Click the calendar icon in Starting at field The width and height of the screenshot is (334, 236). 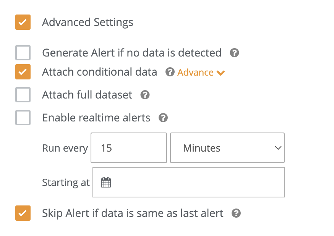(106, 183)
